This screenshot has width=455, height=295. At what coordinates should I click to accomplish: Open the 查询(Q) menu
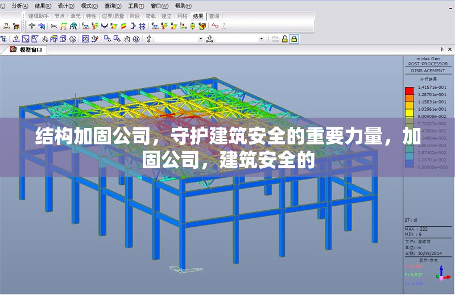pyautogui.click(x=113, y=6)
